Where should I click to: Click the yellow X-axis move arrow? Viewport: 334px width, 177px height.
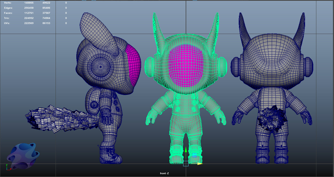[x=200, y=163]
